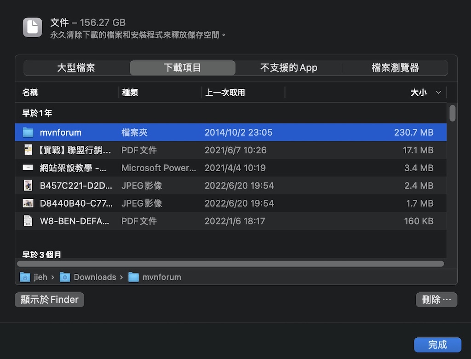Click the 文件 document icon in header
471x359 pixels.
tap(32, 28)
